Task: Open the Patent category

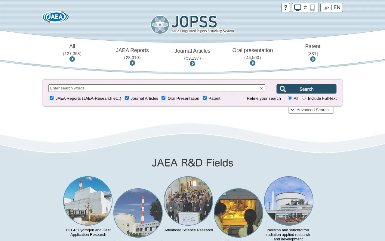Action: [x=313, y=46]
